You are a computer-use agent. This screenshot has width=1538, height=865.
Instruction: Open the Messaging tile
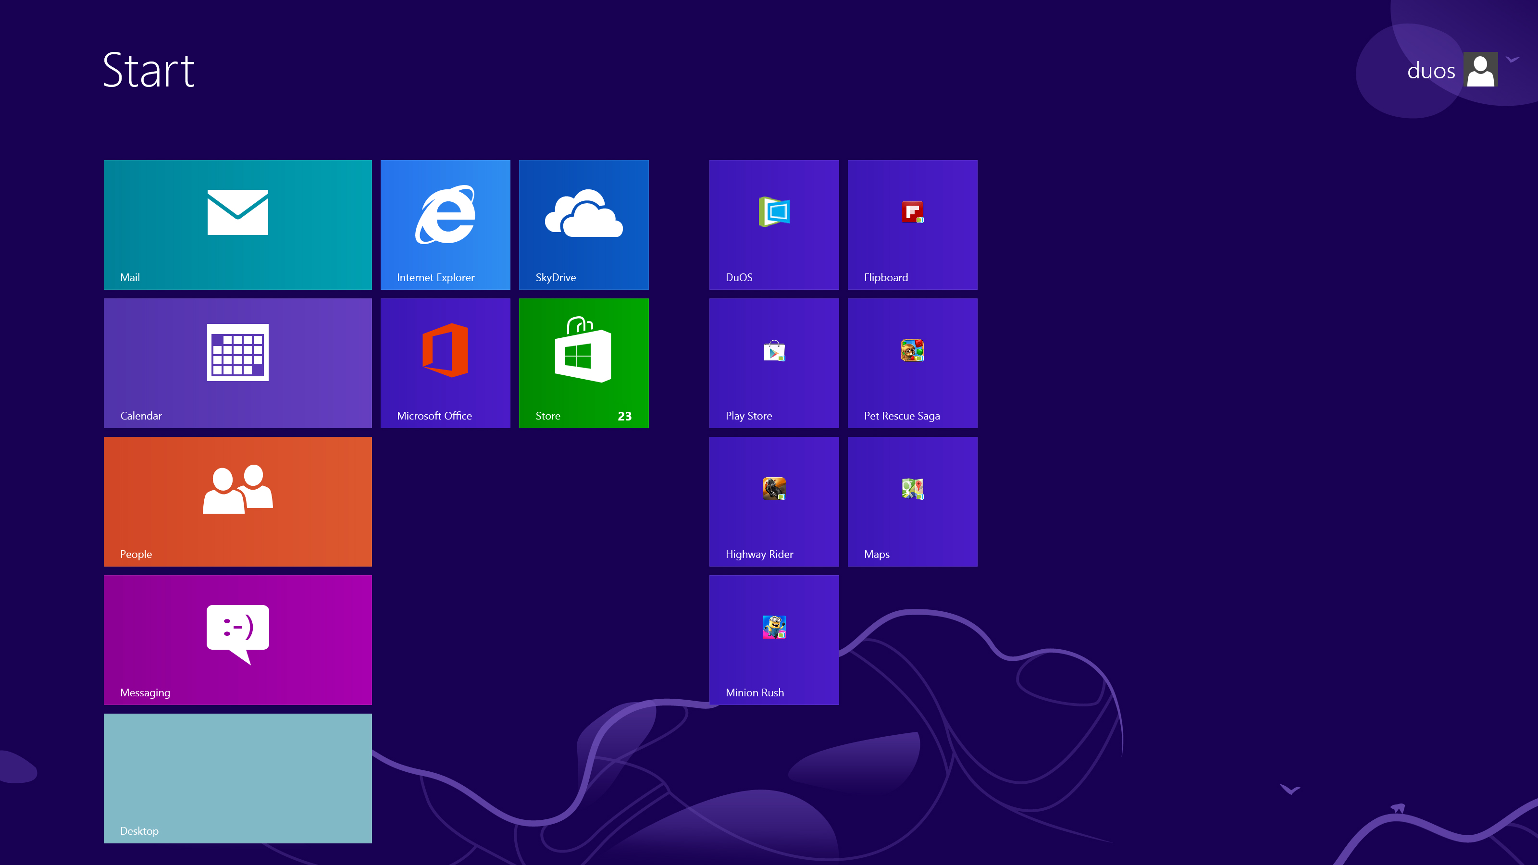[x=237, y=640]
